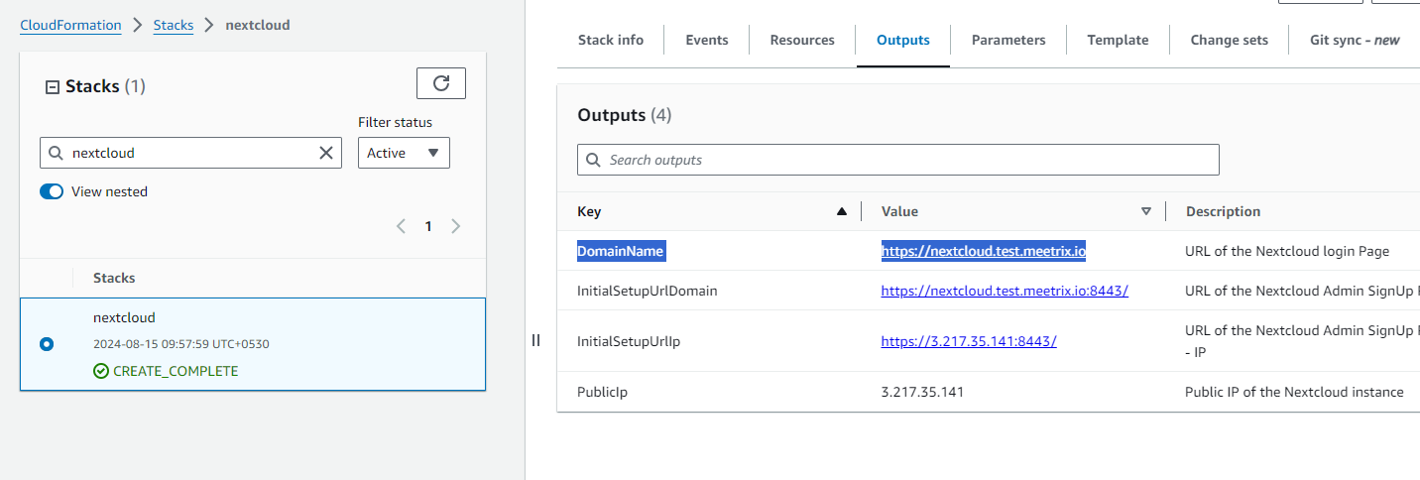Click the split panel resize handle
The height and width of the screenshot is (480, 1420).
coord(535,340)
